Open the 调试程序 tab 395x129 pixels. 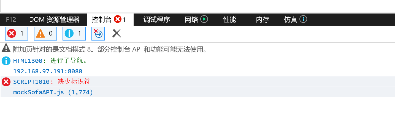(157, 20)
